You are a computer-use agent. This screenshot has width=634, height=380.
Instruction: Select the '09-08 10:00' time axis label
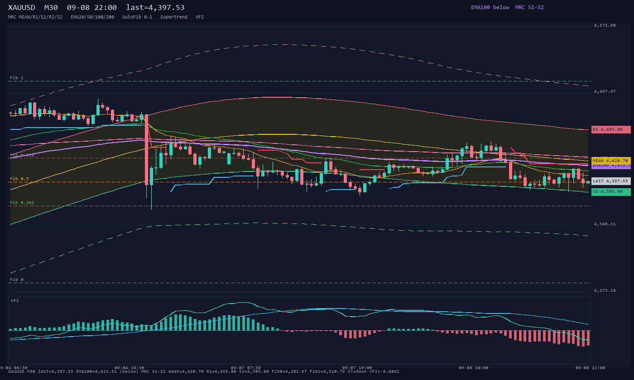[x=474, y=368]
